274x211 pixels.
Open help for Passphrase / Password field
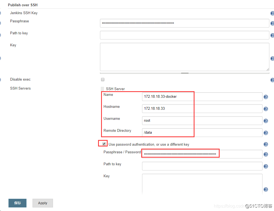266,154
